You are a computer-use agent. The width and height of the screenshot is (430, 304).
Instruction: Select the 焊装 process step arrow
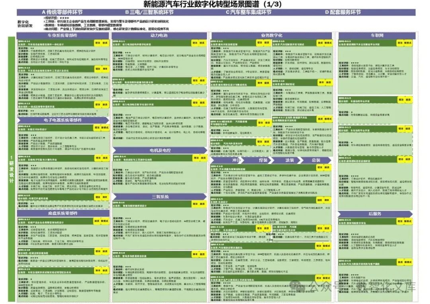pos(258,160)
